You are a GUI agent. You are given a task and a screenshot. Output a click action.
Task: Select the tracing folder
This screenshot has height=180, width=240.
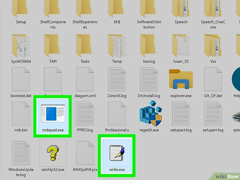tap(149, 45)
